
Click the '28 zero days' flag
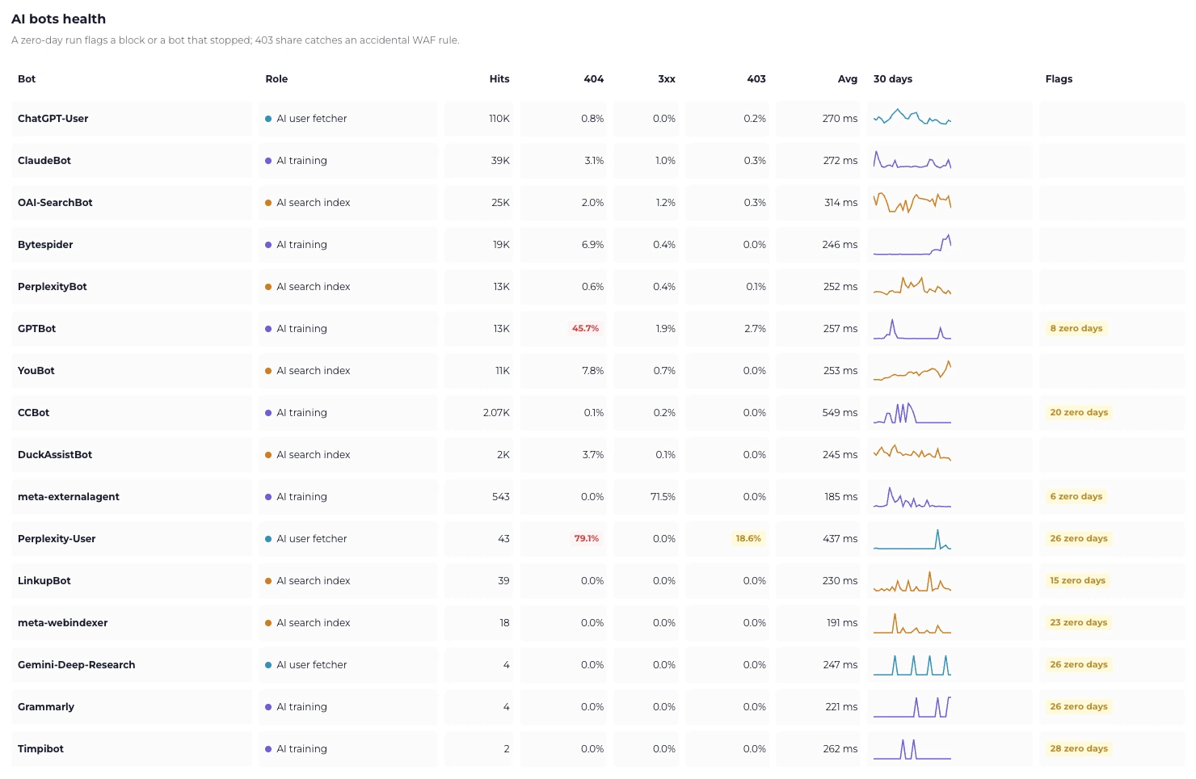tap(1079, 749)
